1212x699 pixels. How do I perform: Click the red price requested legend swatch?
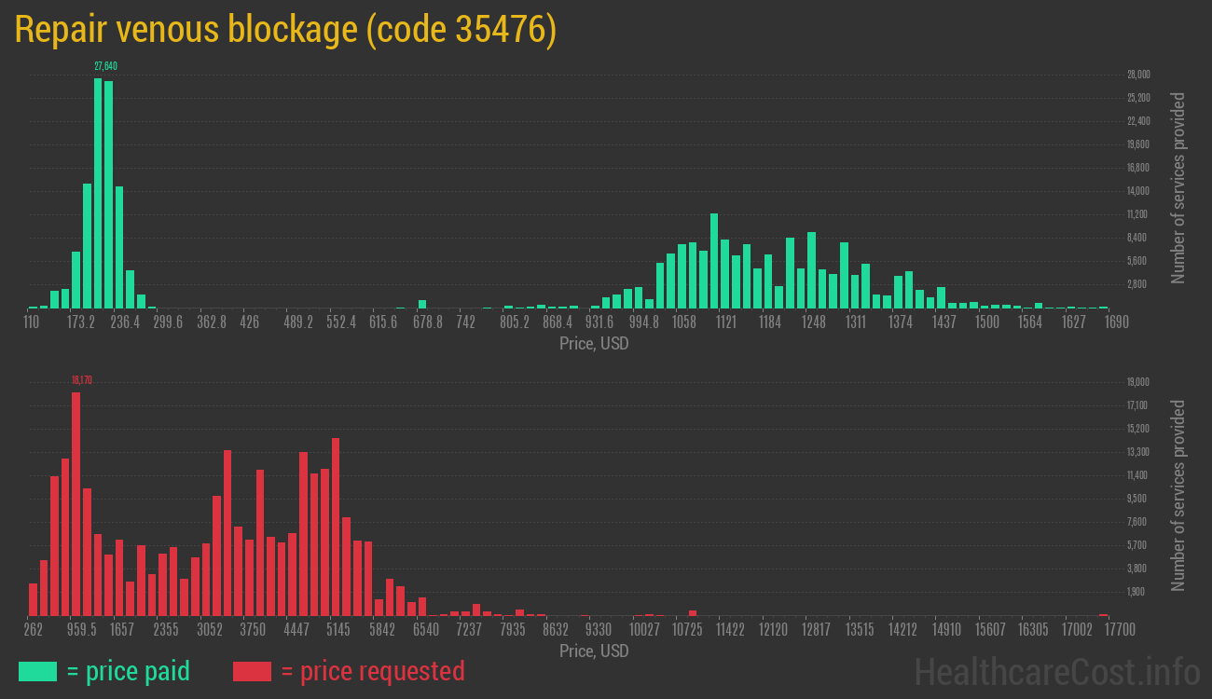[252, 671]
